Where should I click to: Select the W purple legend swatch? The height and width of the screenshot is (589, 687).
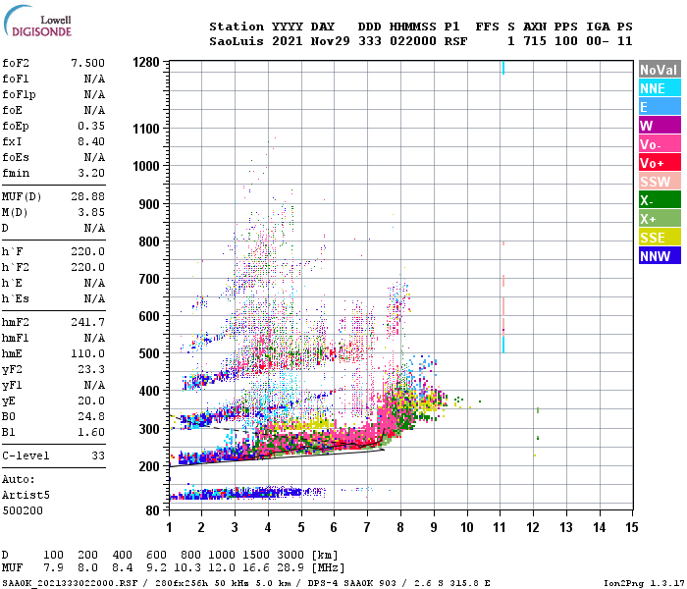coord(660,126)
